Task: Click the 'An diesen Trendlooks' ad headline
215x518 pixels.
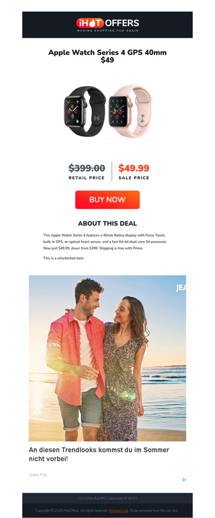Action: tap(99, 454)
